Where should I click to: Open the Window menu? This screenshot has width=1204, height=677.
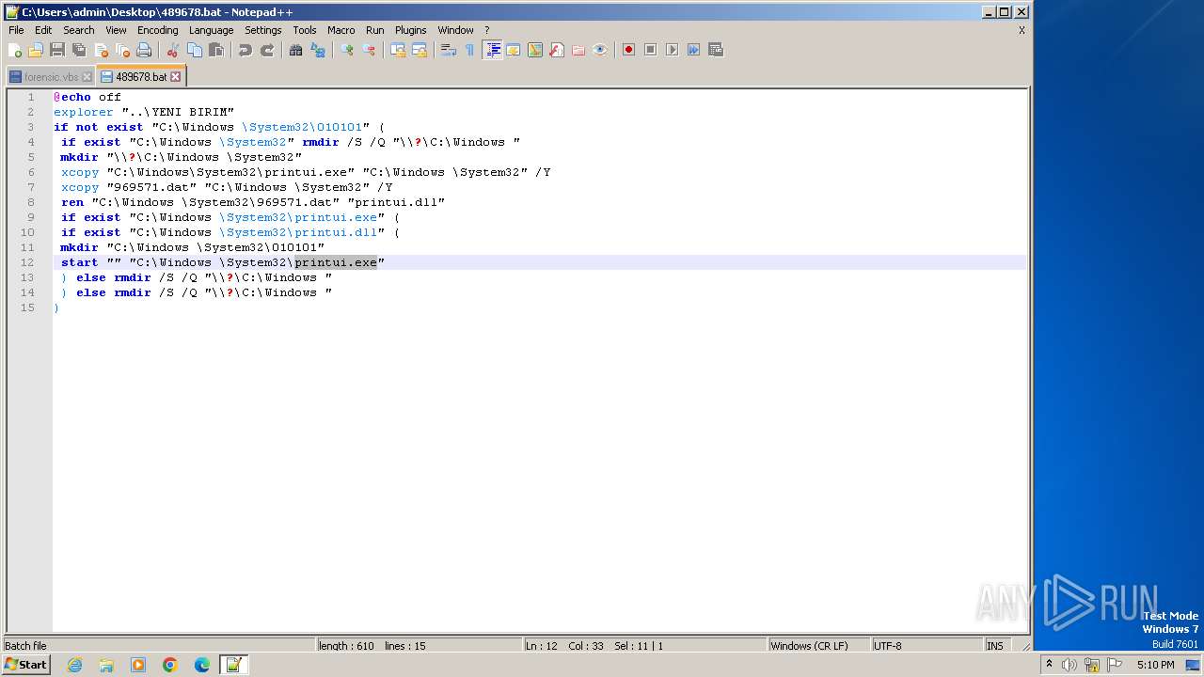coord(455,30)
